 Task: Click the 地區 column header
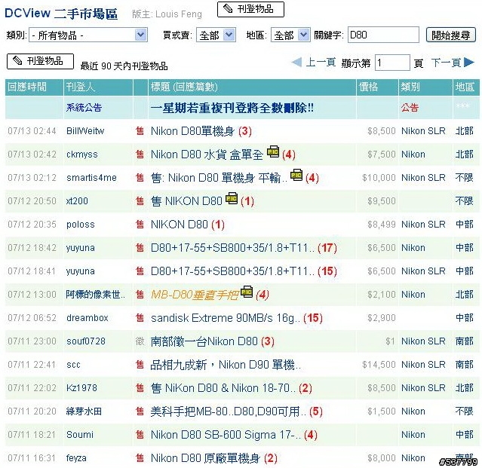click(x=465, y=87)
